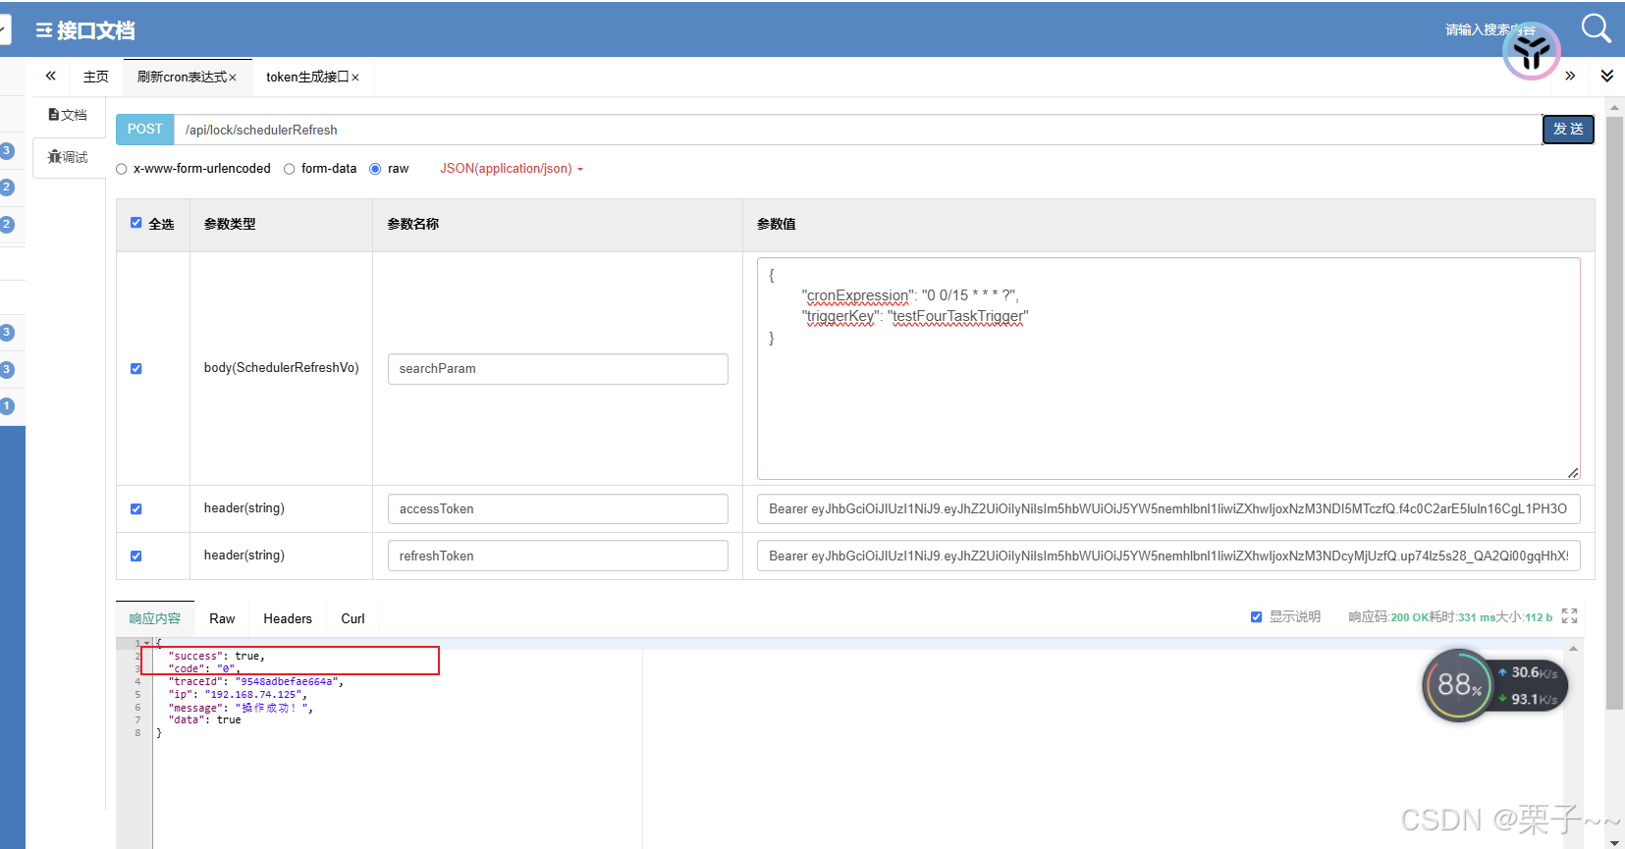Viewport: 1625px width, 849px height.
Task: Toggle the 显示说明 checkbox
Action: [1256, 617]
